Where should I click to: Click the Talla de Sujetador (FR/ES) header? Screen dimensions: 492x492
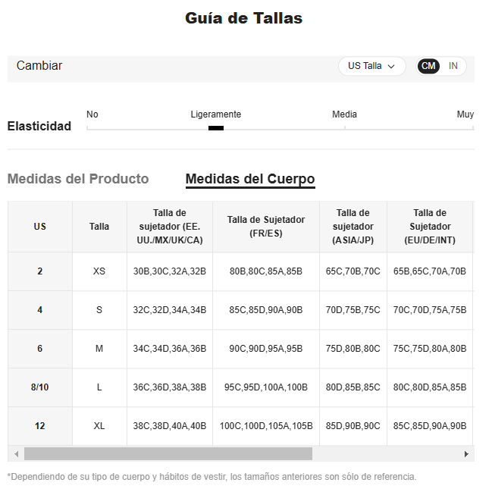point(266,227)
